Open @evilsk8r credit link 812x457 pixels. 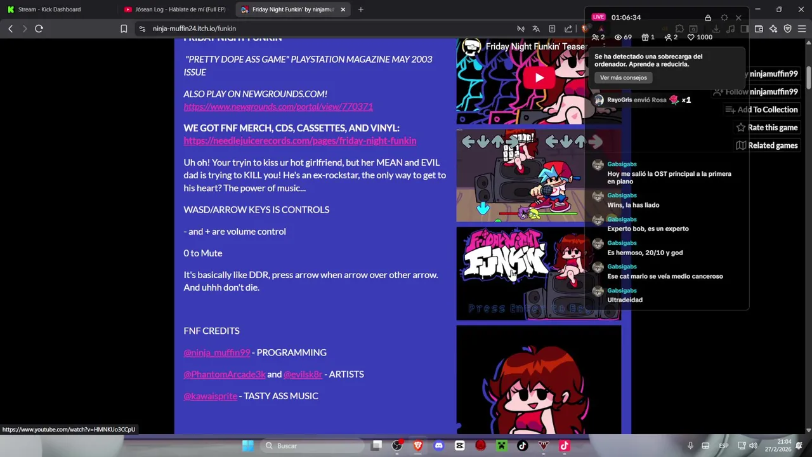303,374
